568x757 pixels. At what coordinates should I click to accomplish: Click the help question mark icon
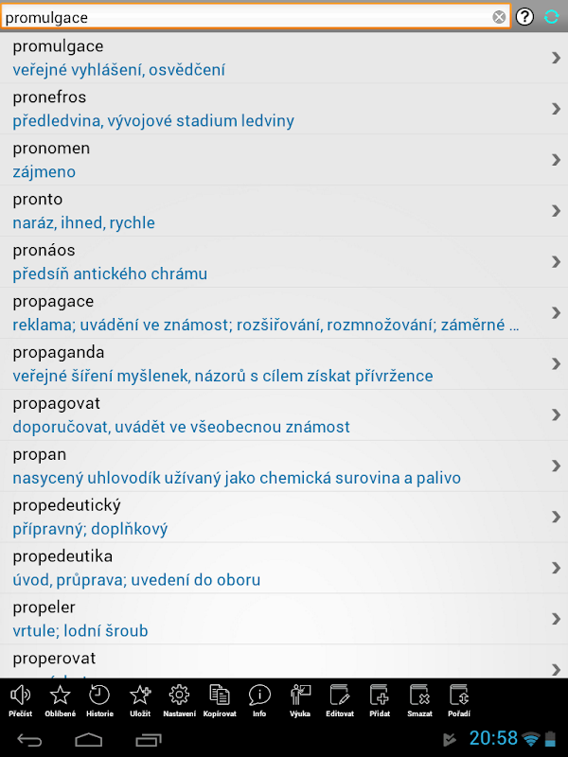525,17
